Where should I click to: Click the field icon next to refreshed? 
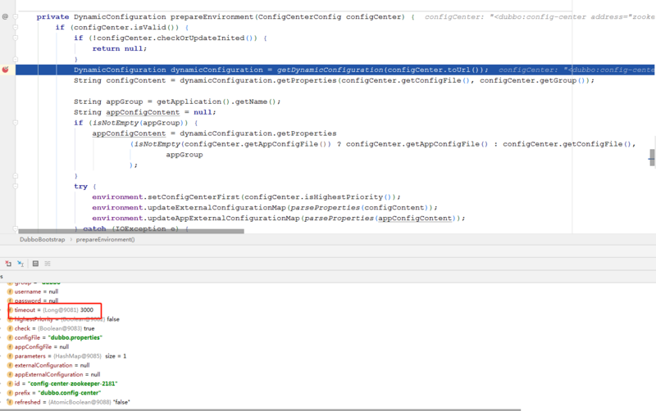(x=10, y=402)
